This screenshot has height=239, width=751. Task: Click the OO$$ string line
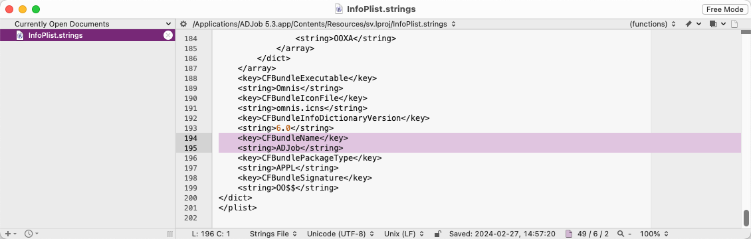pyautogui.click(x=288, y=189)
